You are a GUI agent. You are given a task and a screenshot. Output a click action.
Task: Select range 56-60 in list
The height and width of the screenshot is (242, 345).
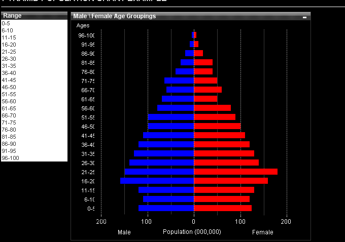(x=34, y=101)
